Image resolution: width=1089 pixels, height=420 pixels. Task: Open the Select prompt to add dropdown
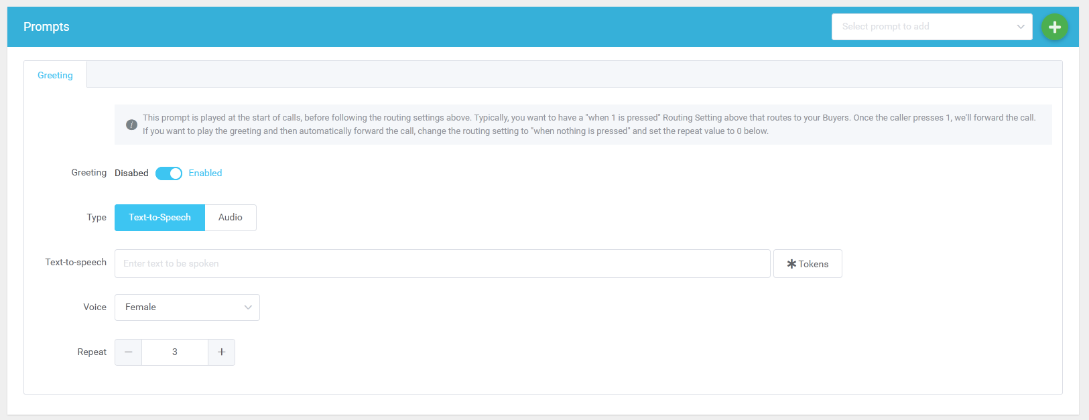(x=925, y=27)
